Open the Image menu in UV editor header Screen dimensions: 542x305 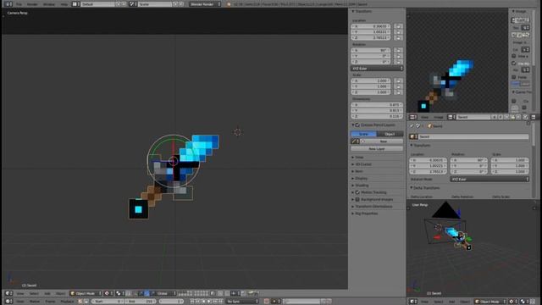coord(438,117)
